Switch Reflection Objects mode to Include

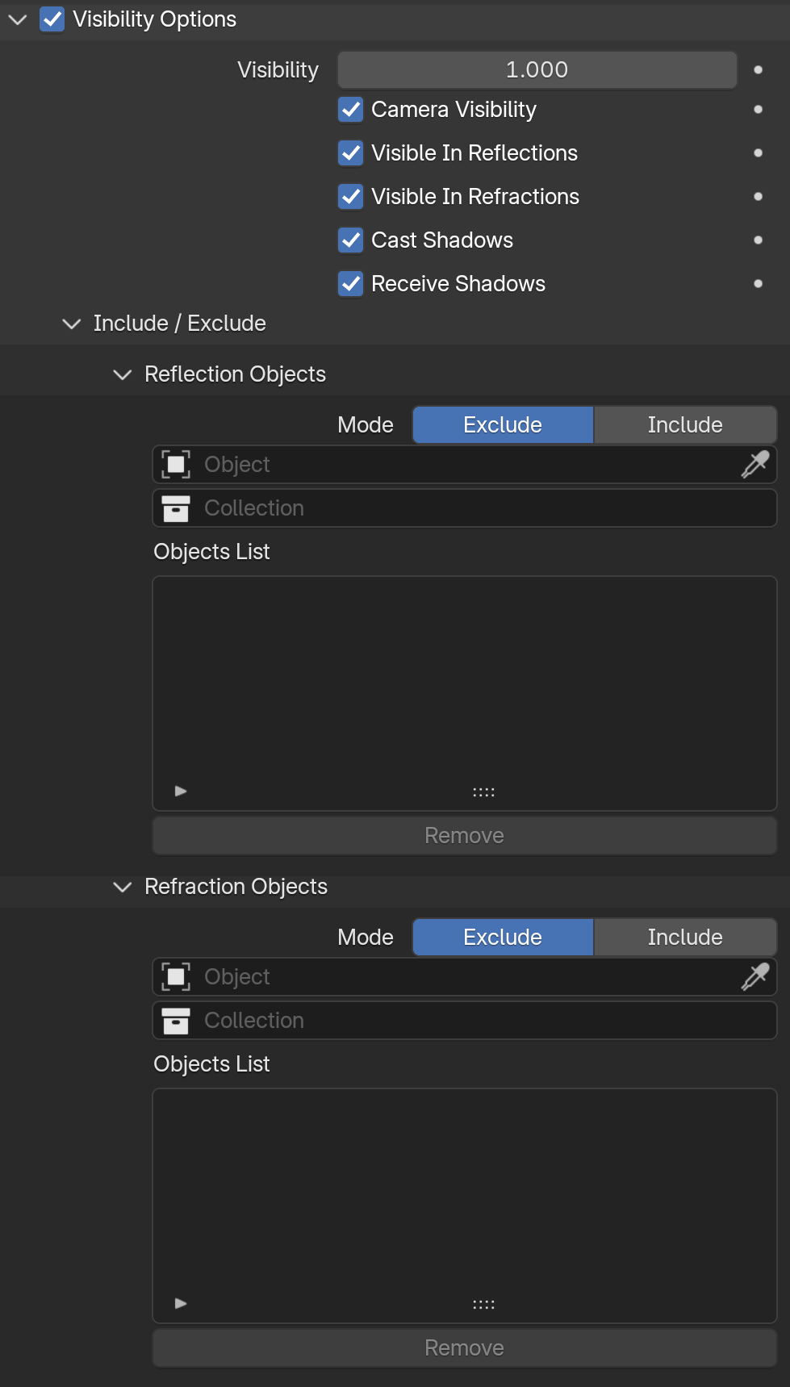685,425
